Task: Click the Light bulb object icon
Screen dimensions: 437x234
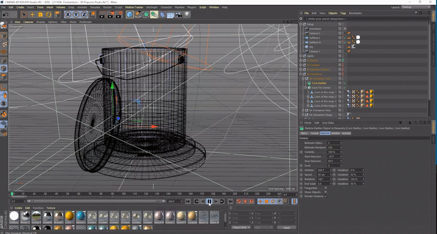Action: [x=187, y=15]
